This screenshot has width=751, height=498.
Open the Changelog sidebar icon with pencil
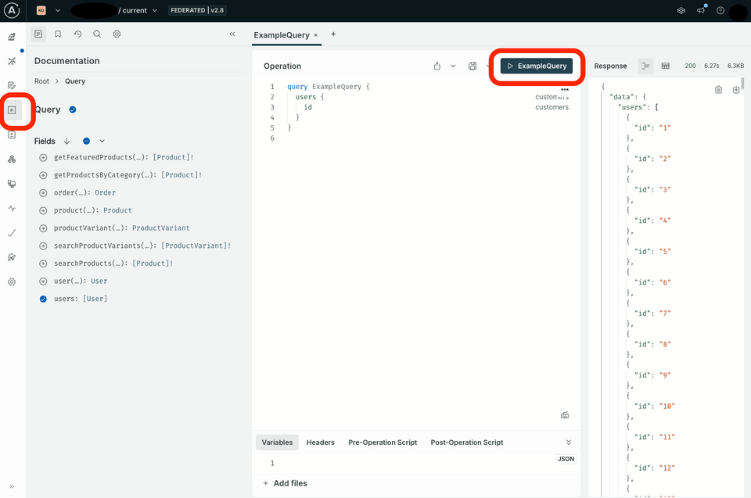[x=12, y=85]
